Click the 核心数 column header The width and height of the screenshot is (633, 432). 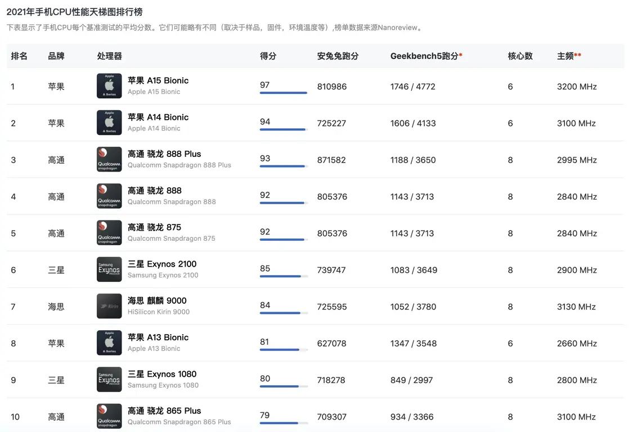(x=520, y=56)
